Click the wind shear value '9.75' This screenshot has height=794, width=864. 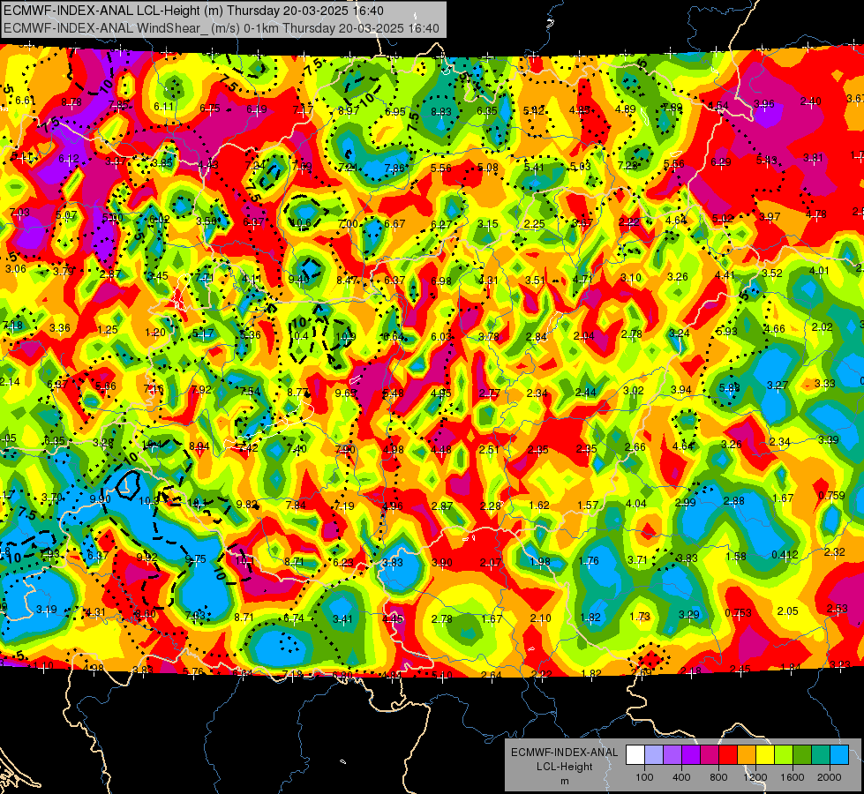tap(196, 559)
